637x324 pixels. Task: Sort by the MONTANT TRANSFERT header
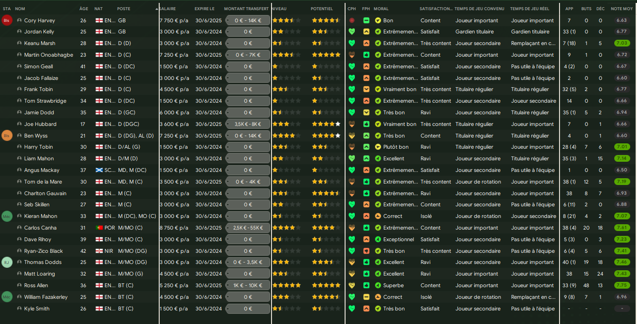click(x=246, y=9)
